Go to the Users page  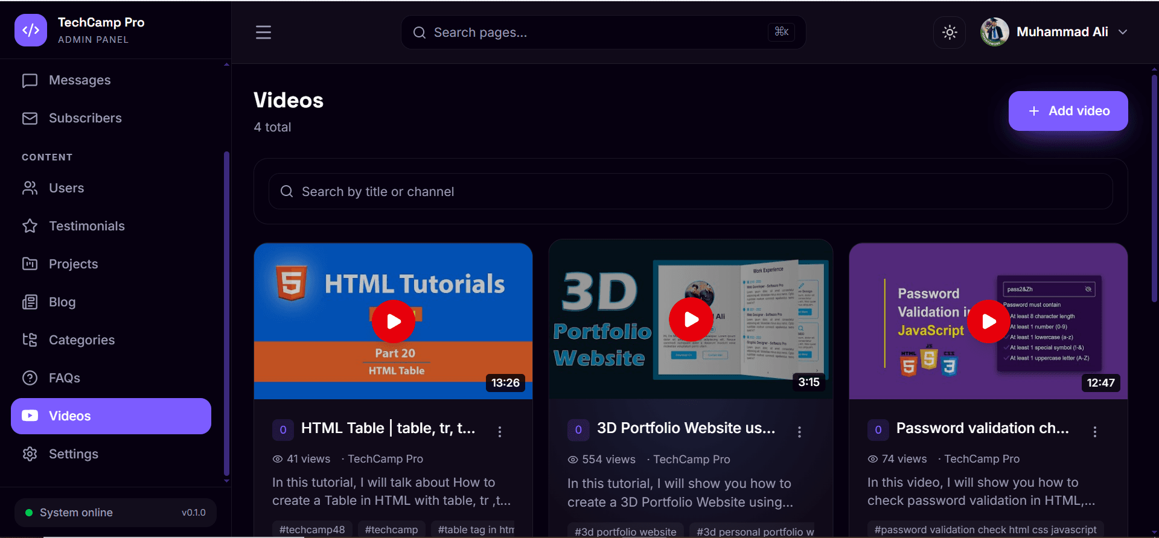pos(111,188)
